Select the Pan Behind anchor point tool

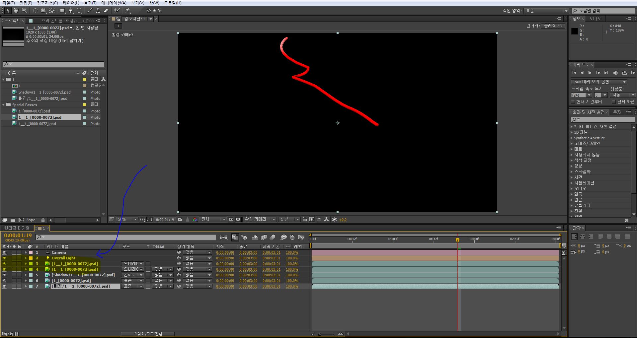(x=52, y=11)
